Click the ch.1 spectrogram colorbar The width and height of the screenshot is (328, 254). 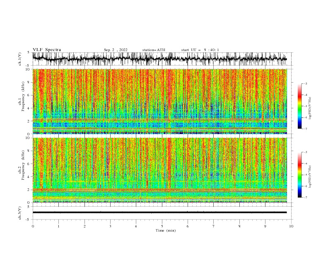(299, 106)
